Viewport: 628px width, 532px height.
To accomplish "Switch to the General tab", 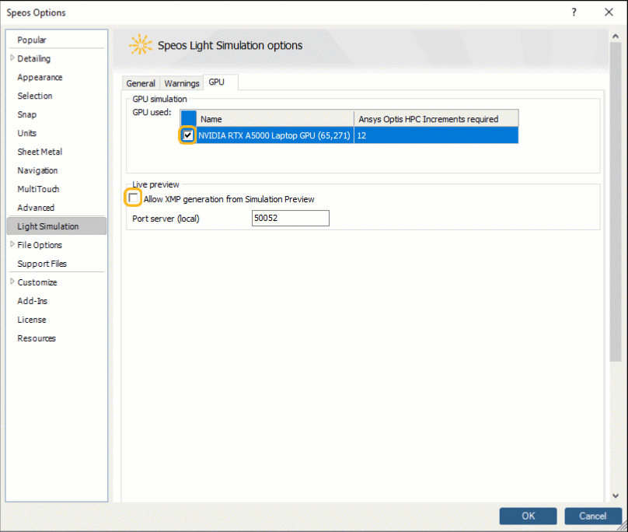I will coord(141,82).
